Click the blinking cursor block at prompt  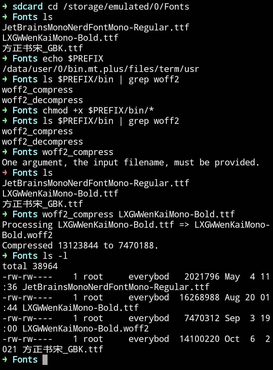point(45,360)
